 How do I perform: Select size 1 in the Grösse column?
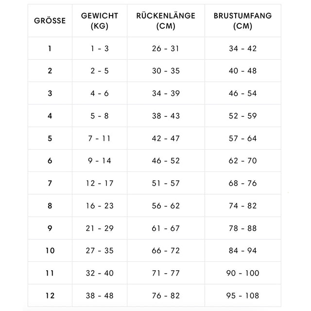50,49
